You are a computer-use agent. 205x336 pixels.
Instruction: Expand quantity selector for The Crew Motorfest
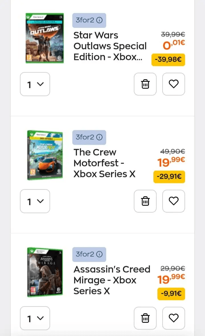[x=35, y=201]
